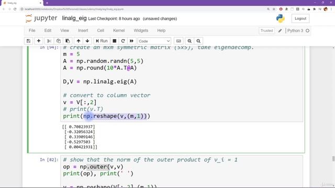This screenshot has height=188, width=335.
Task: Reload the page in browser
Action: pyautogui.click(x=15, y=9)
